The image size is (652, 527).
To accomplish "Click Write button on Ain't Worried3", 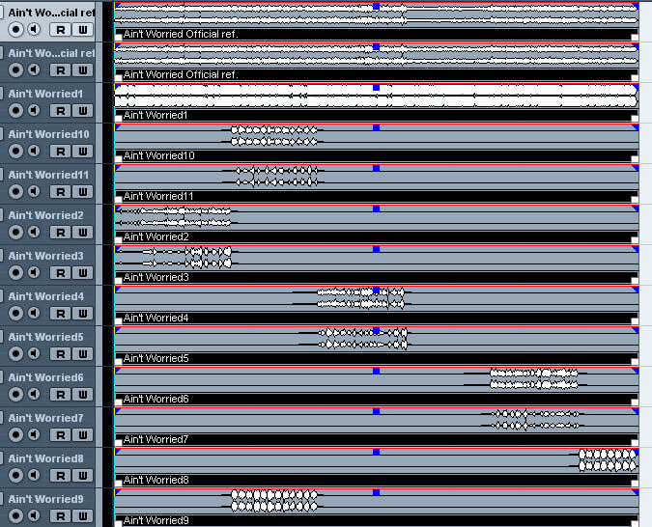I will 83,272.
